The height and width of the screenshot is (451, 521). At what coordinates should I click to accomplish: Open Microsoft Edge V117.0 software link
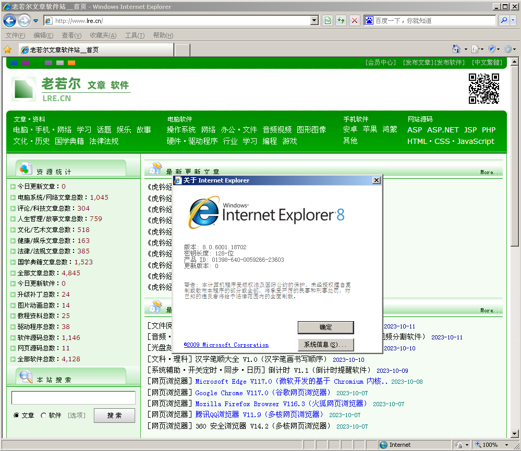(x=291, y=382)
